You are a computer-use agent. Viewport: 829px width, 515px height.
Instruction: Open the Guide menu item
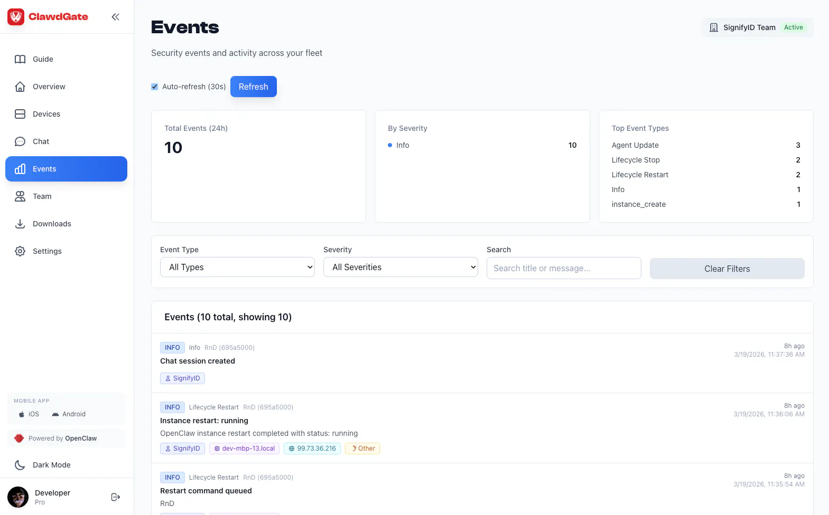(x=66, y=59)
